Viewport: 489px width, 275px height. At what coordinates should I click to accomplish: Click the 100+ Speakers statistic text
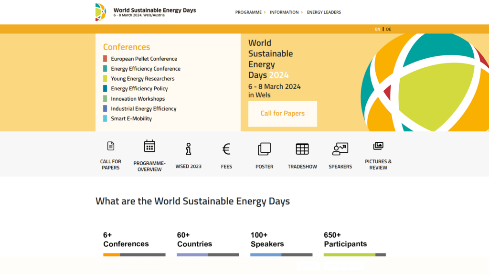tap(267, 240)
